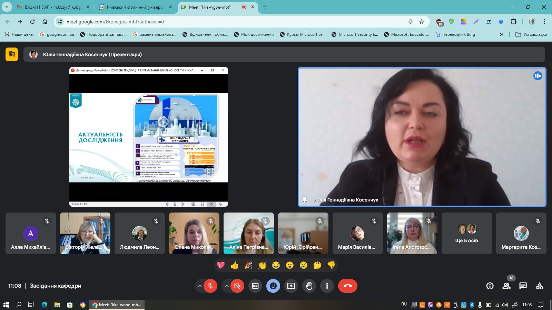The image size is (552, 310).
Task: Leave the call with red hang-up button
Action: coord(348,286)
